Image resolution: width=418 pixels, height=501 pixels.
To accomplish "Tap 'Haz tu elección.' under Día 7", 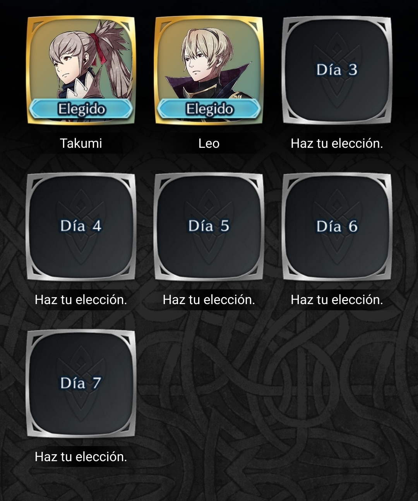I will (81, 457).
